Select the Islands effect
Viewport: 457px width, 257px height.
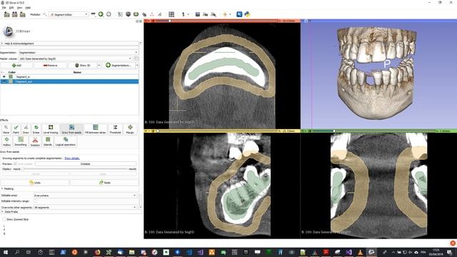point(48,141)
